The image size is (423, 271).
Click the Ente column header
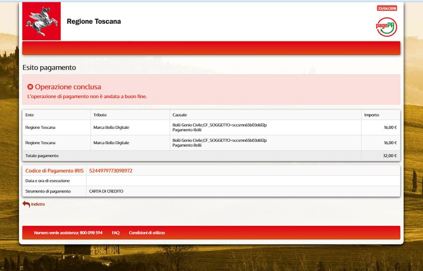click(x=29, y=115)
